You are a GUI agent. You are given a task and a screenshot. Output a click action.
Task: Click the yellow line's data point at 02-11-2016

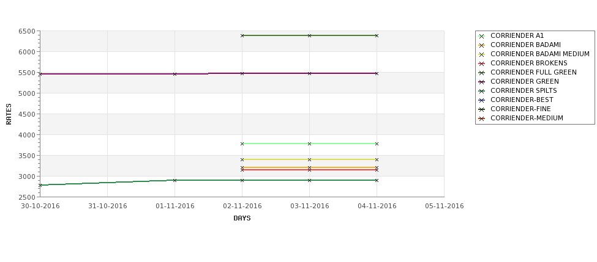point(242,160)
